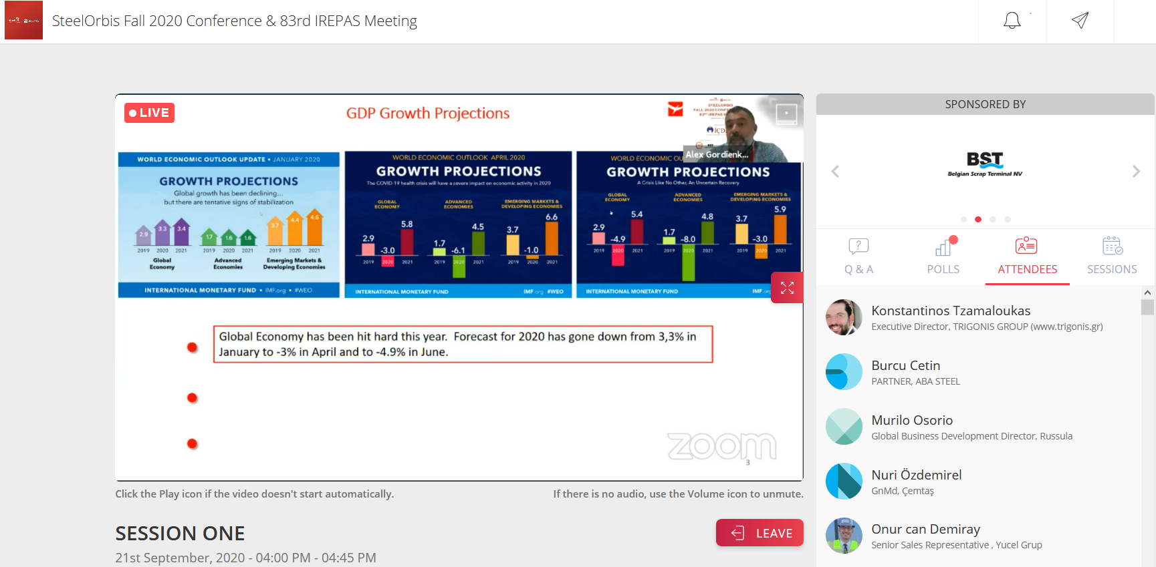The height and width of the screenshot is (567, 1156).
Task: Click the conference title in header
Action: click(x=235, y=21)
